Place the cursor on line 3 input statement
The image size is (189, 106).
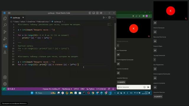(x=36, y=30)
